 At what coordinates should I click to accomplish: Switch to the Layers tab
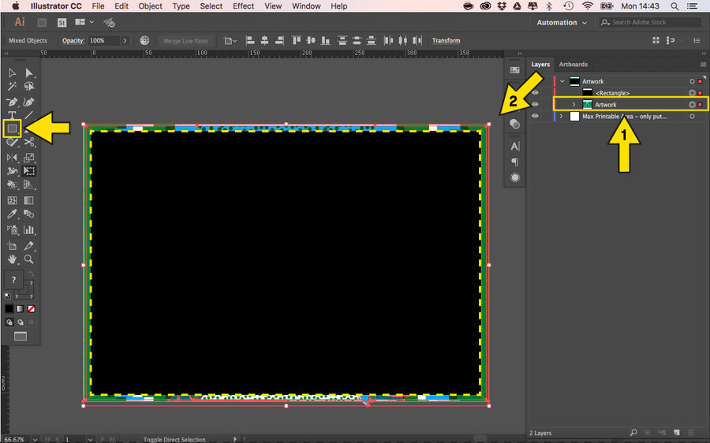[x=540, y=65]
